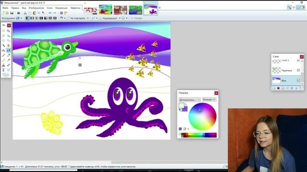Select the Gradient tool in toolbox
307x172 pixels.
click(9, 50)
